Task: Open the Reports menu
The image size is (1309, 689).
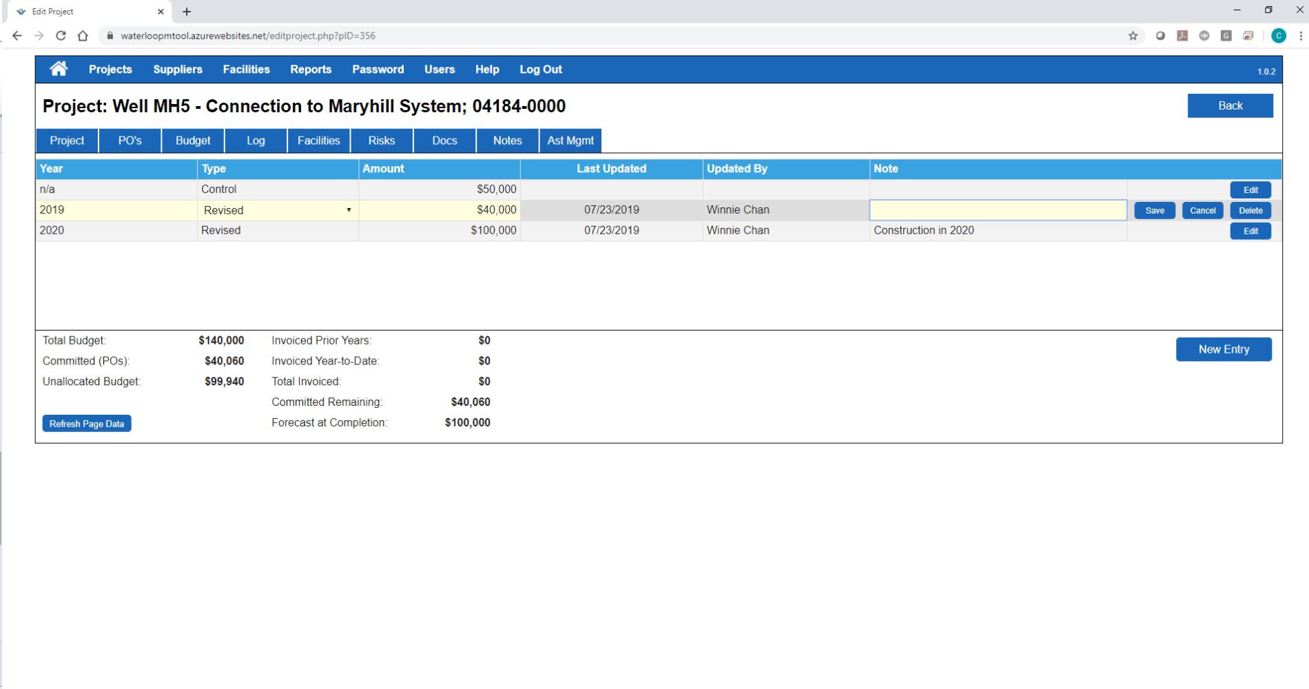Action: [x=311, y=70]
